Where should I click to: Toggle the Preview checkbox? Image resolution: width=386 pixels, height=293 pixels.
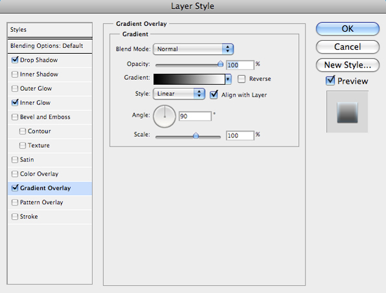coord(330,80)
